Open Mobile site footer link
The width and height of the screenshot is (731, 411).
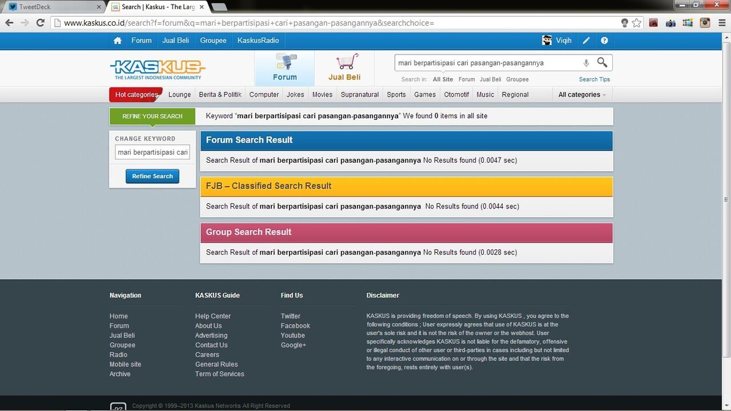125,364
